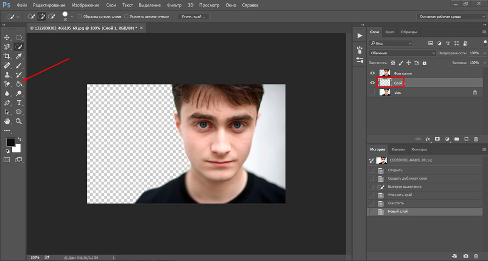Select 'Быстрое выделение' history state
Image resolution: width=488 pixels, height=261 pixels.
pyautogui.click(x=404, y=187)
